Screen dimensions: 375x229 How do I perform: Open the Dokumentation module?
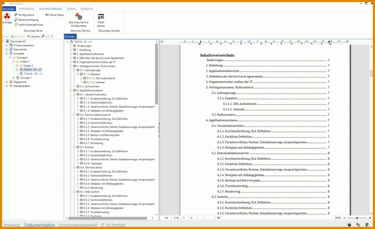click(x=40, y=225)
